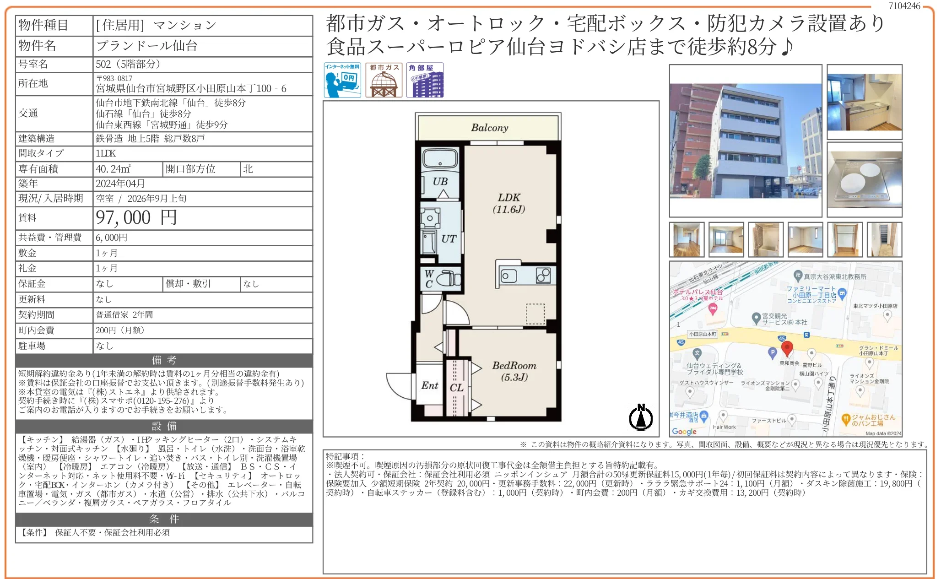Viewport: 941px width, 579px height.
Task: Click the LDK room on floor plan
Action: (x=509, y=204)
